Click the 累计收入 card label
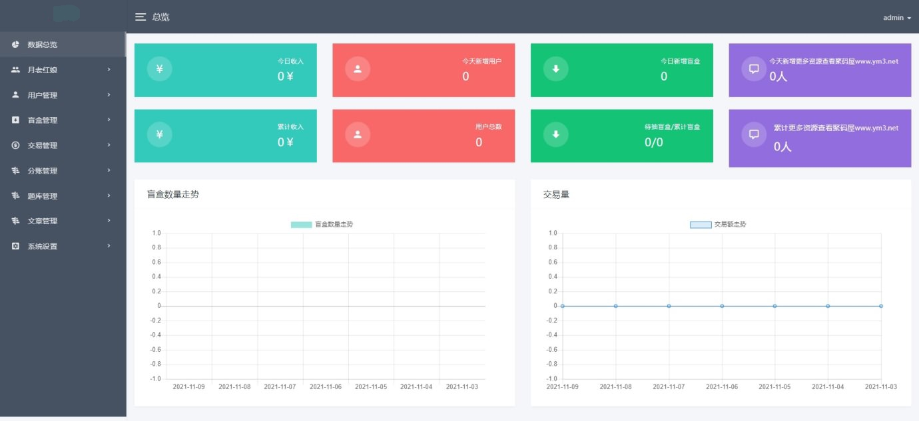The width and height of the screenshot is (919, 421). click(x=290, y=126)
